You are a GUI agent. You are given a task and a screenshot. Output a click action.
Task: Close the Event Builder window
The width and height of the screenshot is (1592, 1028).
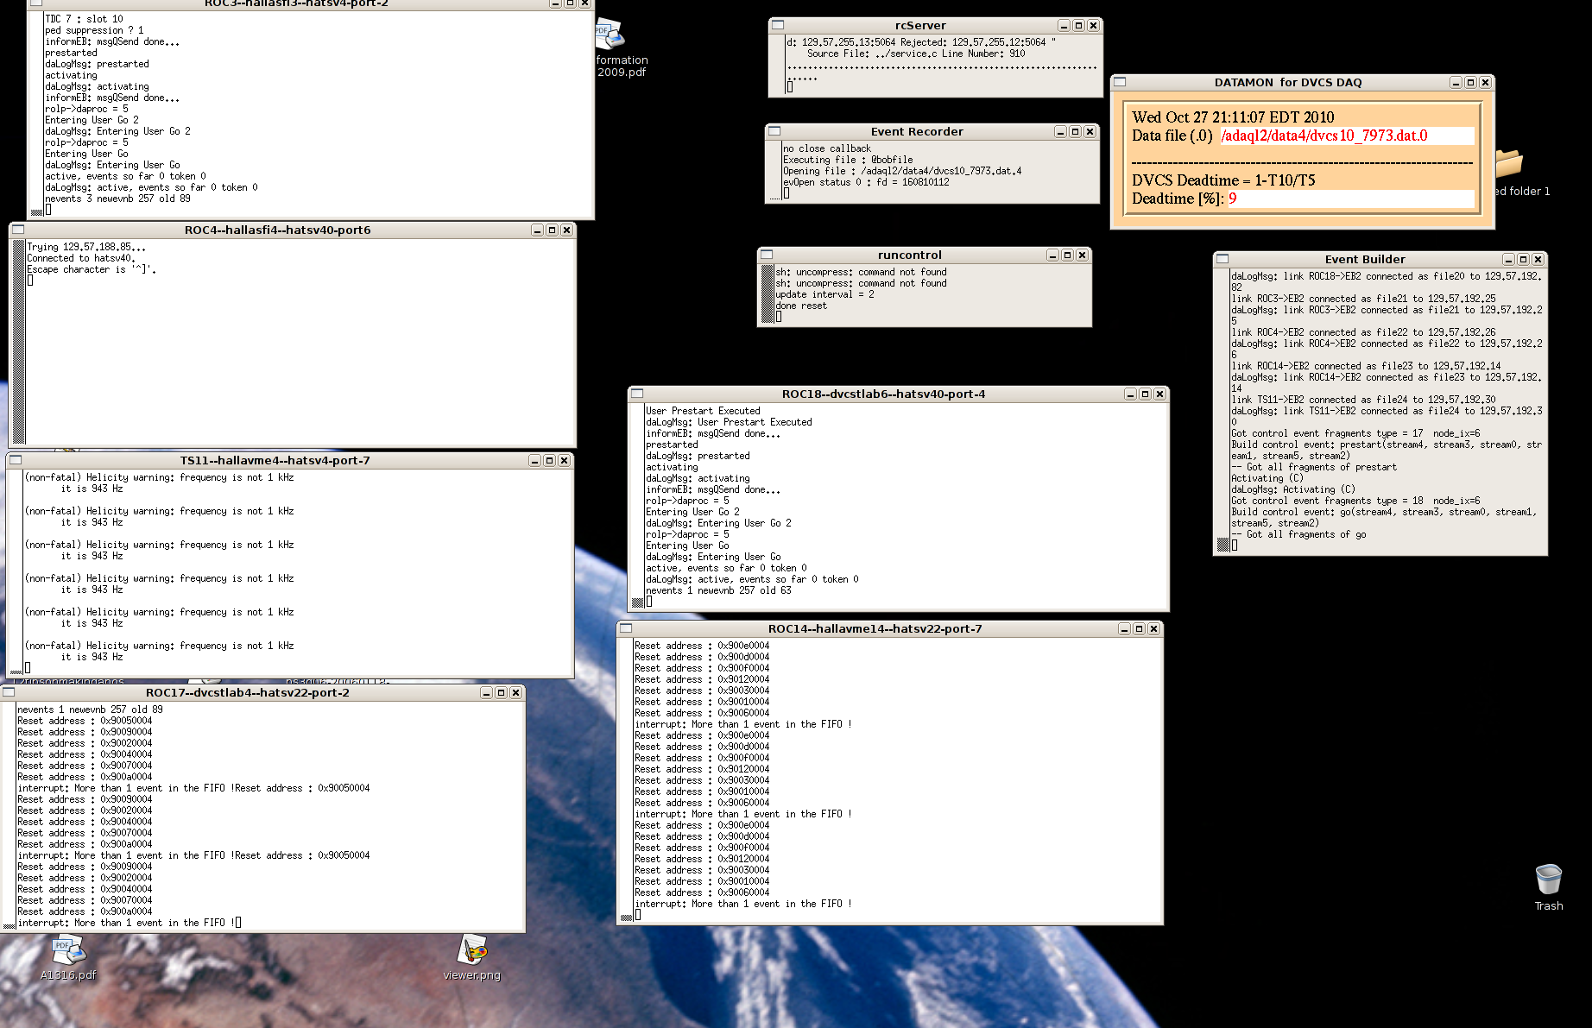click(x=1538, y=260)
